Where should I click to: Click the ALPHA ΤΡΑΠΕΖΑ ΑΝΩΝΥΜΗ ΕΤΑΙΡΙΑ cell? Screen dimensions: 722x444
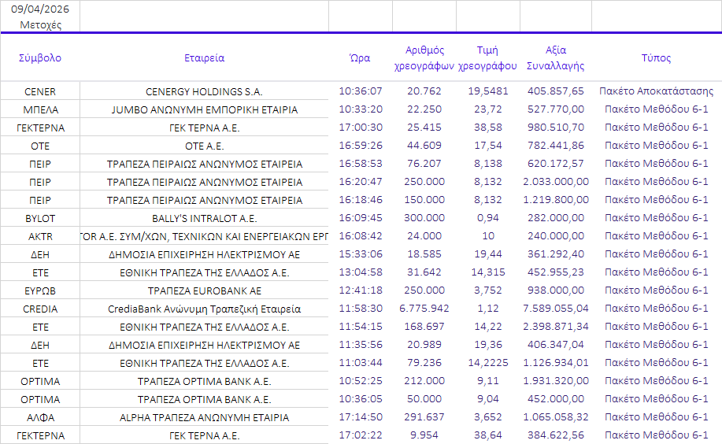pos(204,417)
